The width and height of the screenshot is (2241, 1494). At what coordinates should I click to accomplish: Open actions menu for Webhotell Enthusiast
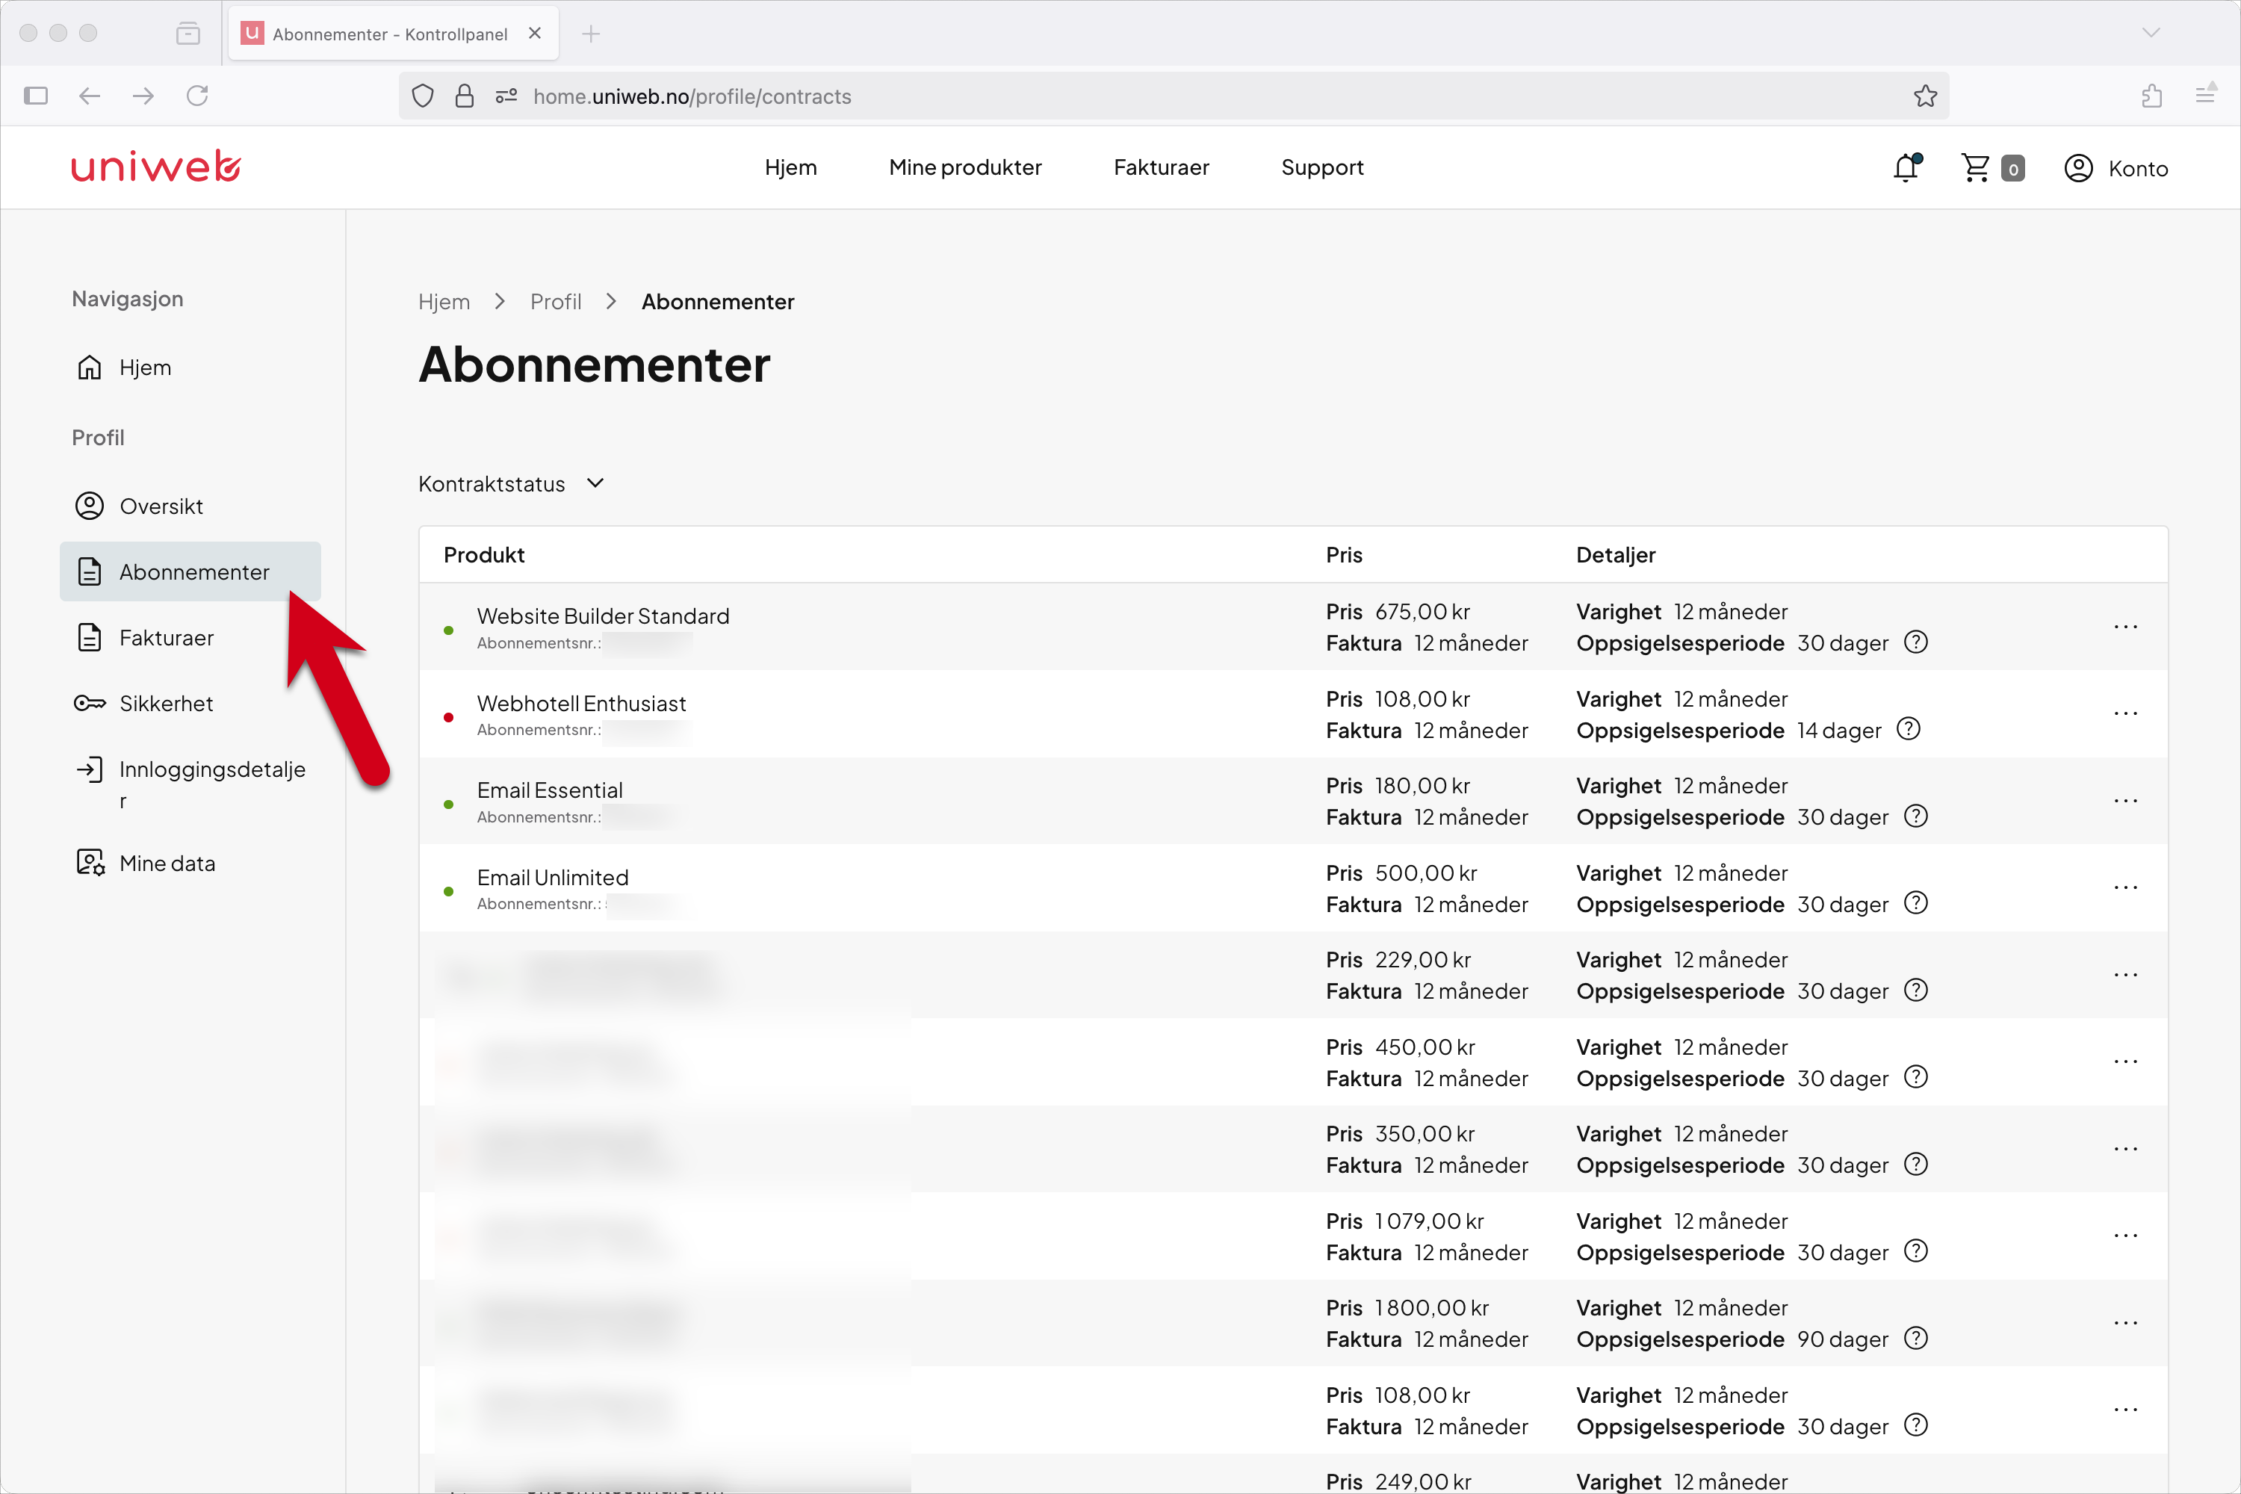tap(2124, 713)
